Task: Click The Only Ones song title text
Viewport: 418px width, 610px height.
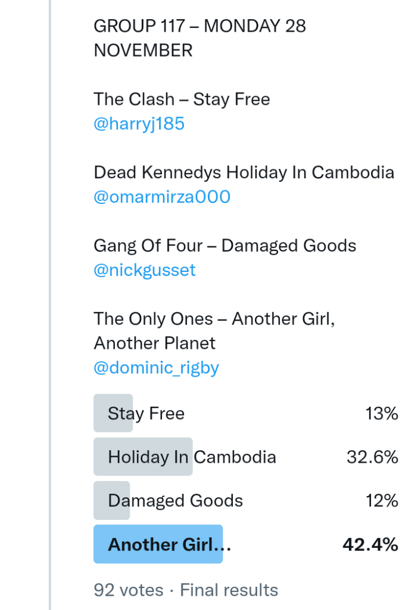Action: pyautogui.click(x=214, y=331)
